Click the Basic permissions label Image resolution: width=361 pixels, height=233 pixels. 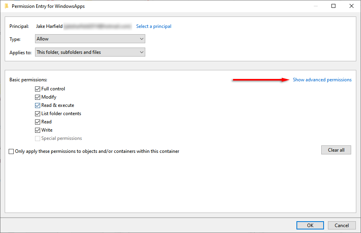pos(28,80)
